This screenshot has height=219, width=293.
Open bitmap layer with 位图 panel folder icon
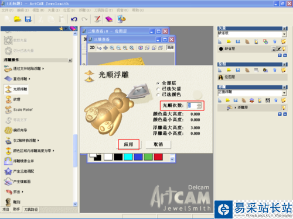pos(229,70)
